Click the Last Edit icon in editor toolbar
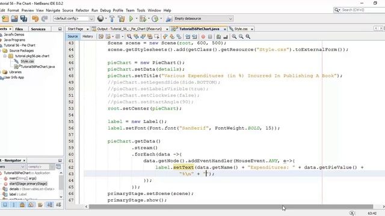This screenshot has width=385, height=216. pyautogui.click(x=101, y=37)
